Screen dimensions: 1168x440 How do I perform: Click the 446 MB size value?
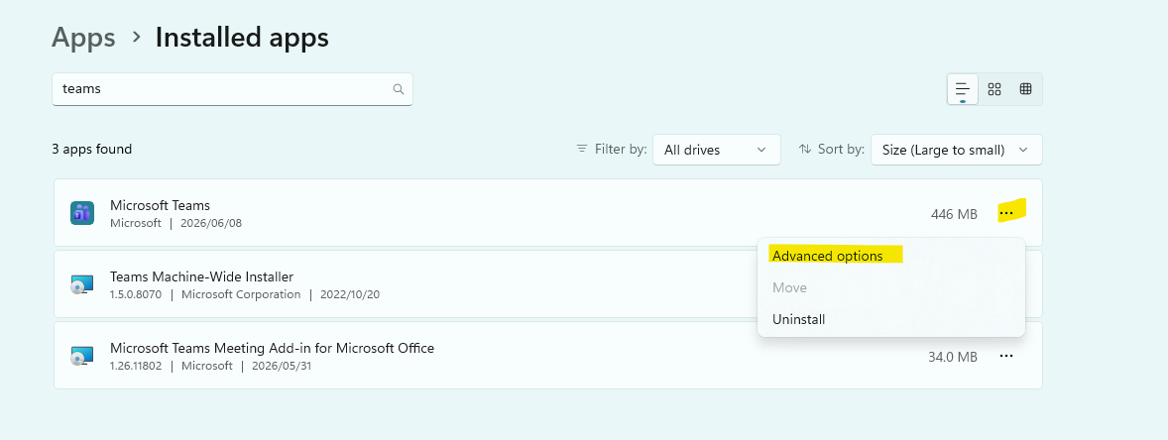click(954, 214)
